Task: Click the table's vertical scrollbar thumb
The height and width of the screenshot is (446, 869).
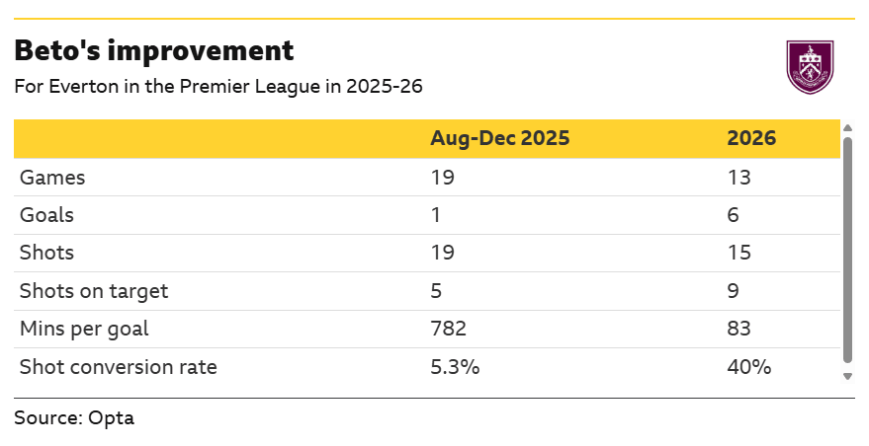Action: [x=847, y=251]
